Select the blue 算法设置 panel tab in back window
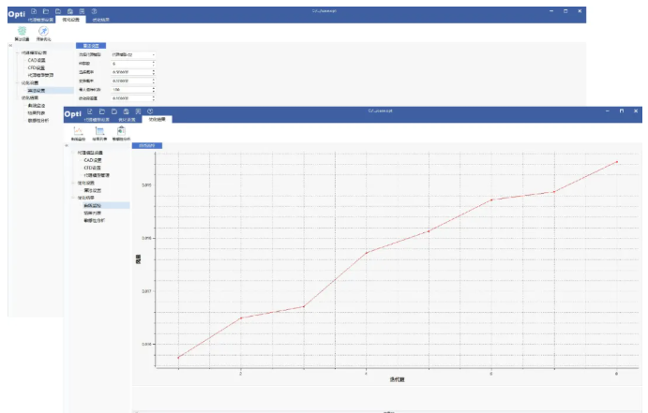648x413 pixels. (91, 46)
